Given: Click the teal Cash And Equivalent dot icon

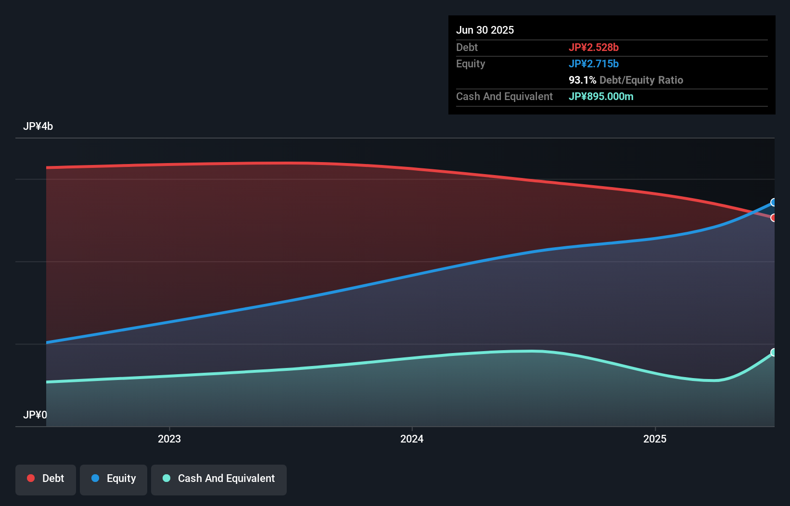Looking at the screenshot, I should (166, 478).
